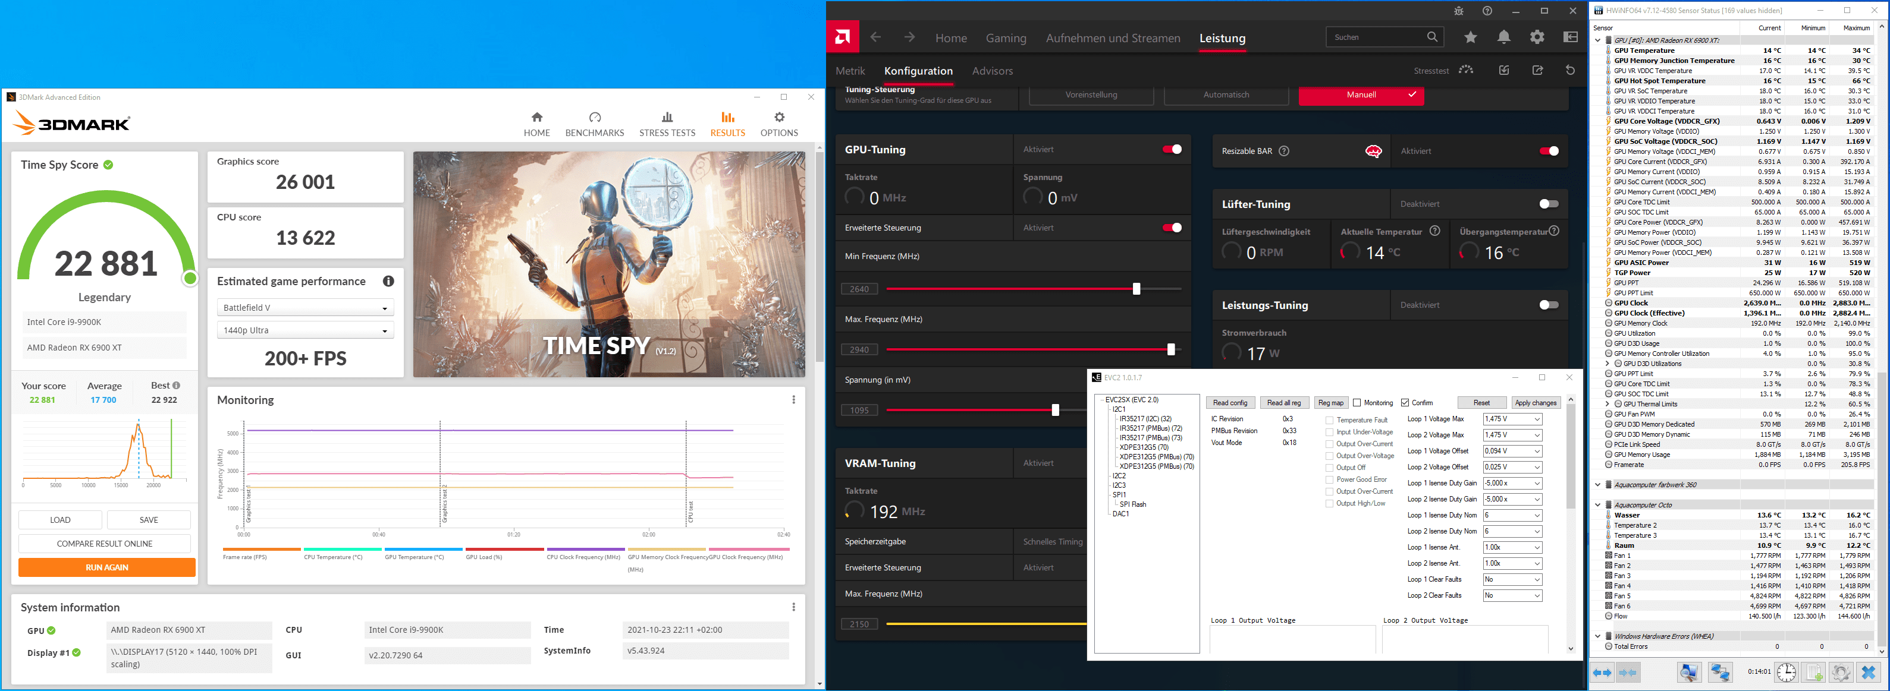Click HWiNFO expand columns arrows button
Viewport: 1890px width, 691px height.
click(x=1602, y=673)
